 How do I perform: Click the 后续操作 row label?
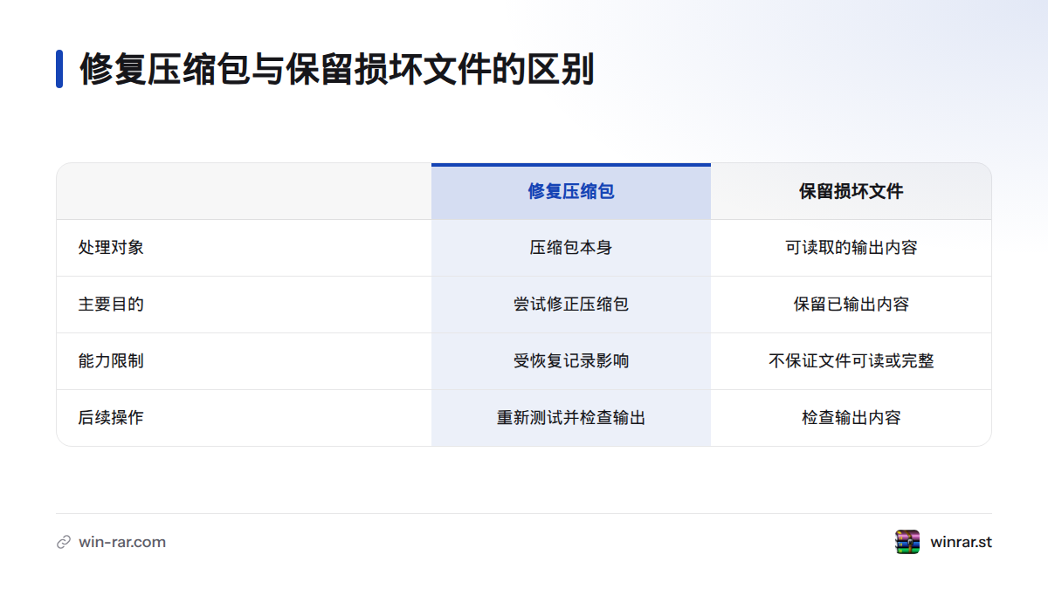[x=111, y=418]
